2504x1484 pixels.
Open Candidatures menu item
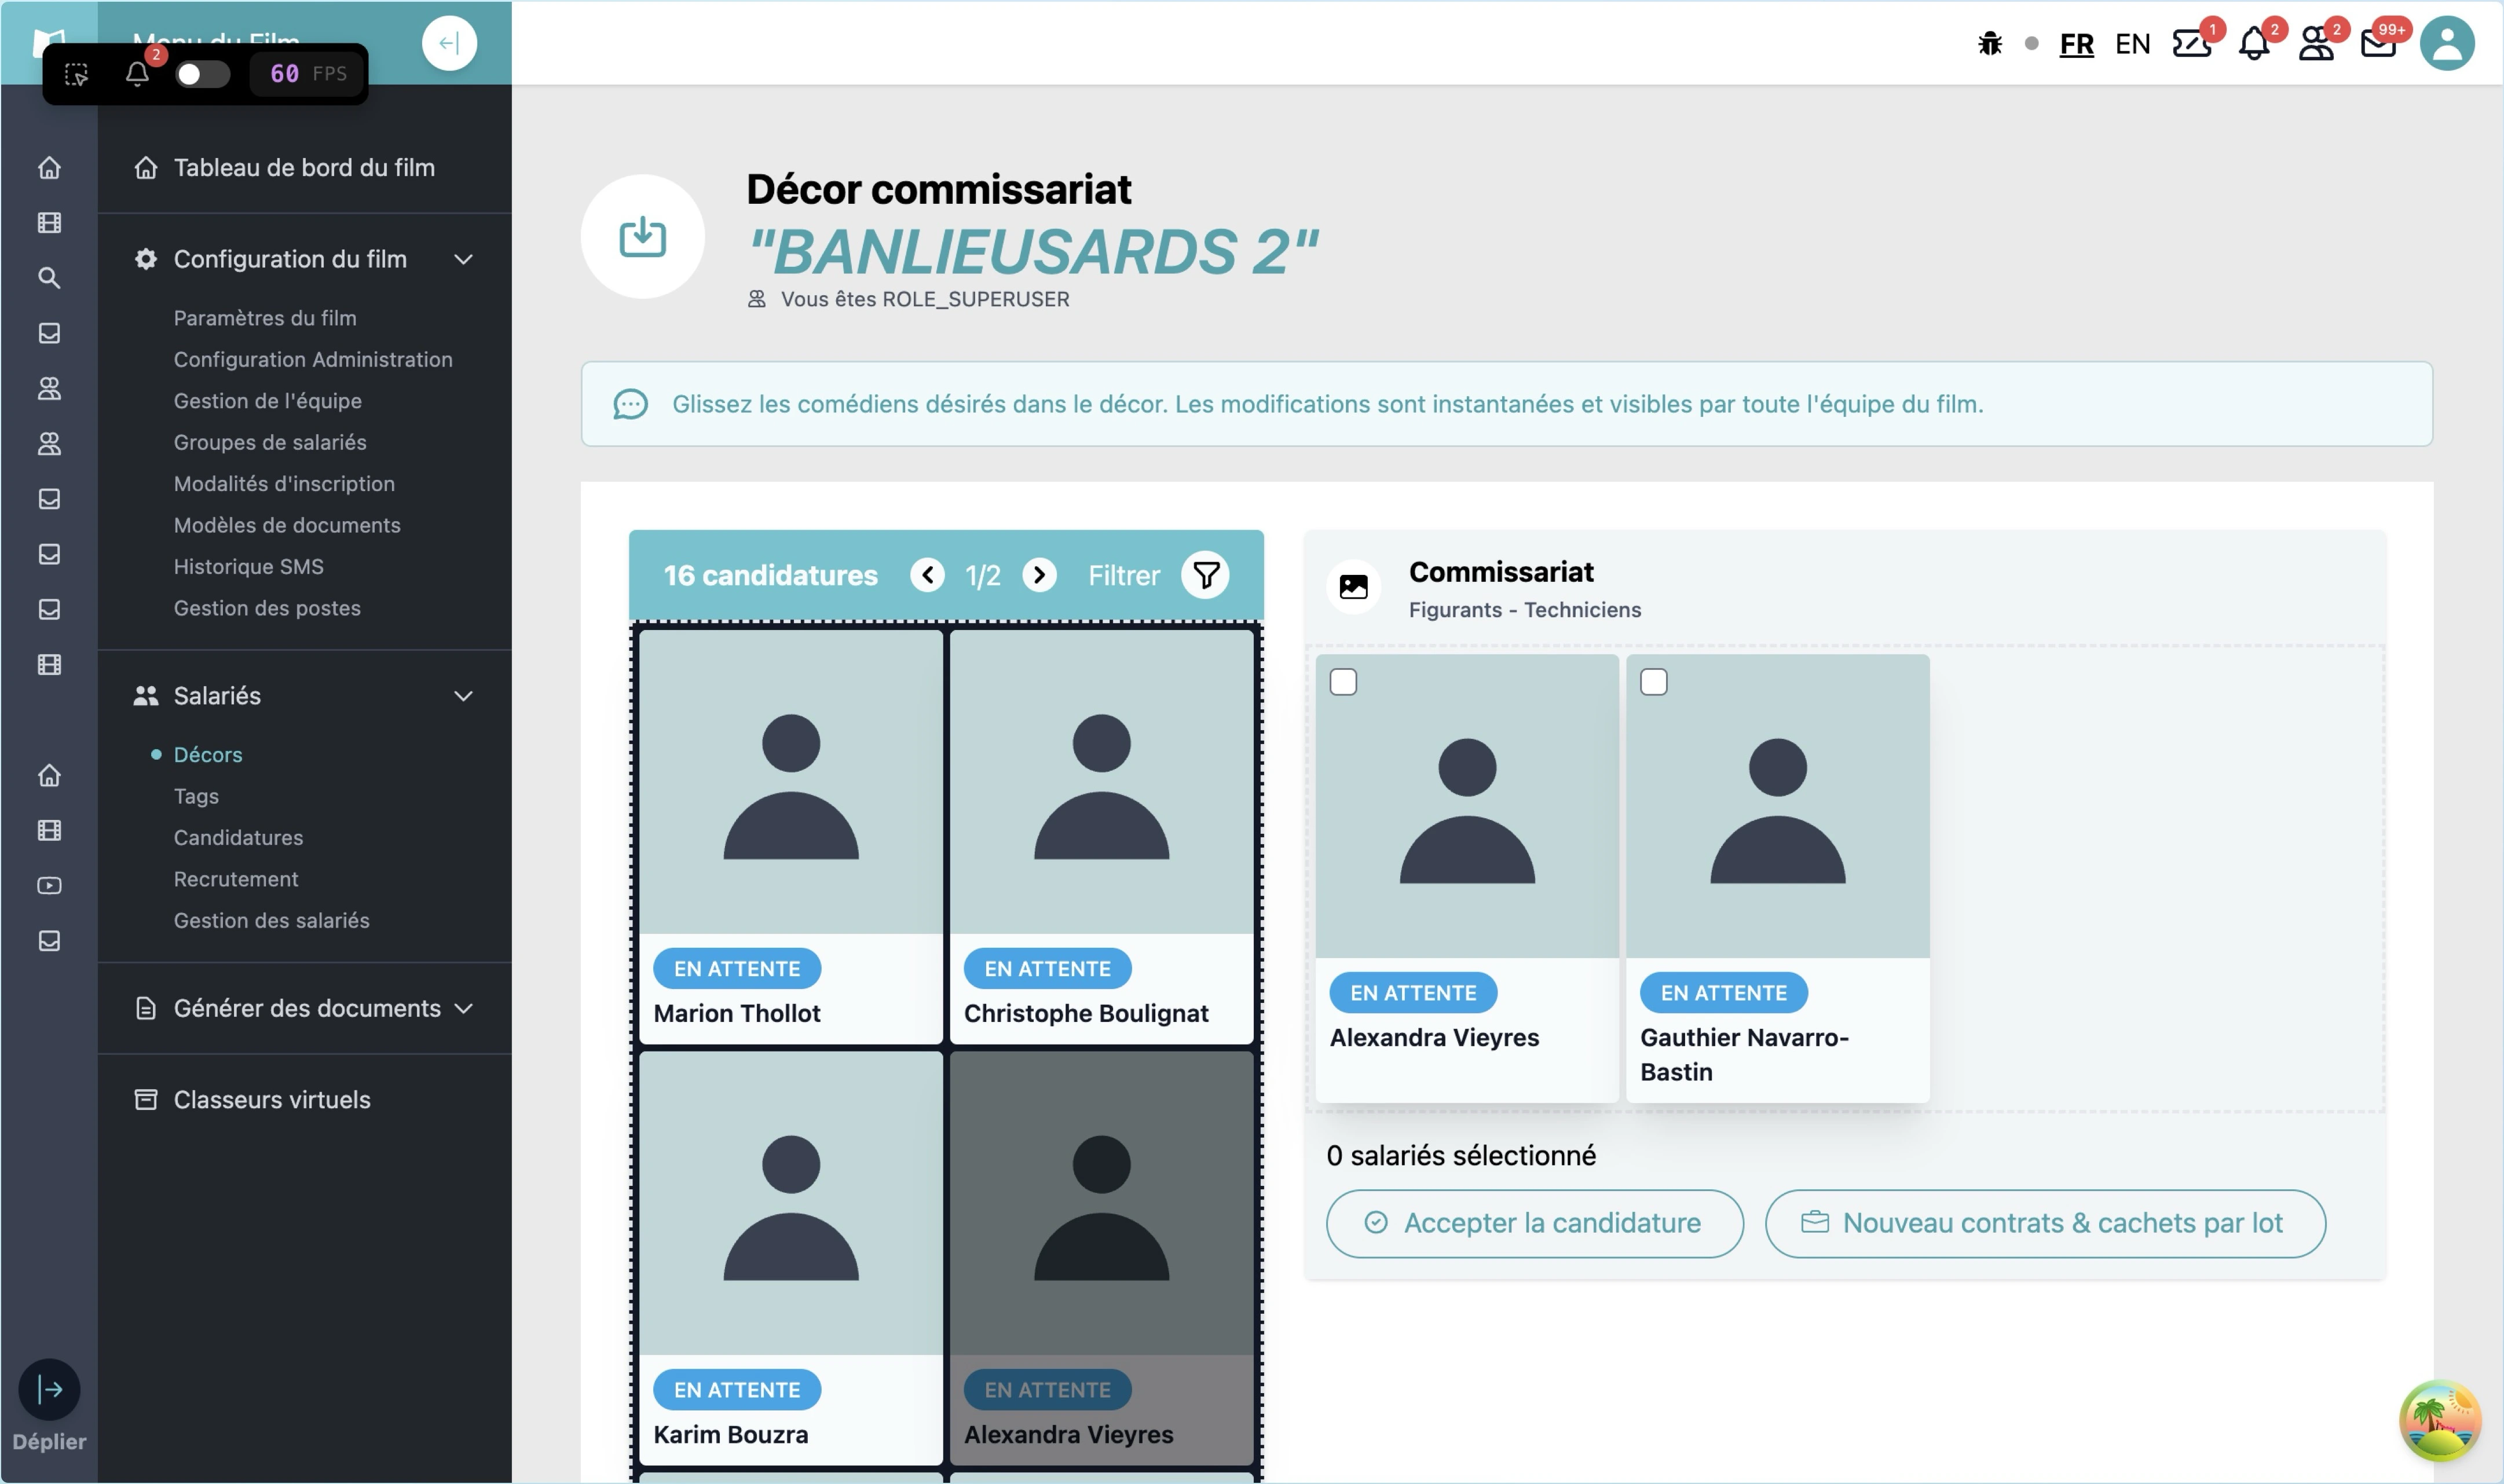(x=238, y=837)
